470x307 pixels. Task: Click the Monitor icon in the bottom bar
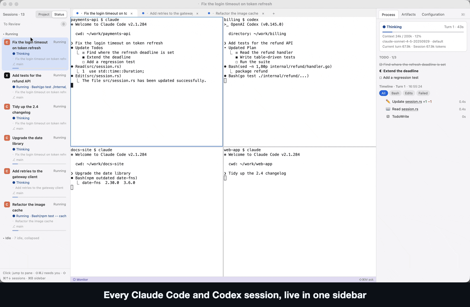pos(74,280)
